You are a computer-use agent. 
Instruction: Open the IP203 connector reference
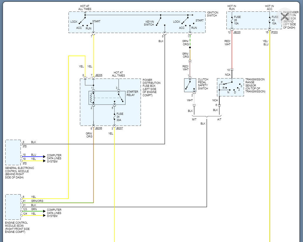(x=274, y=32)
